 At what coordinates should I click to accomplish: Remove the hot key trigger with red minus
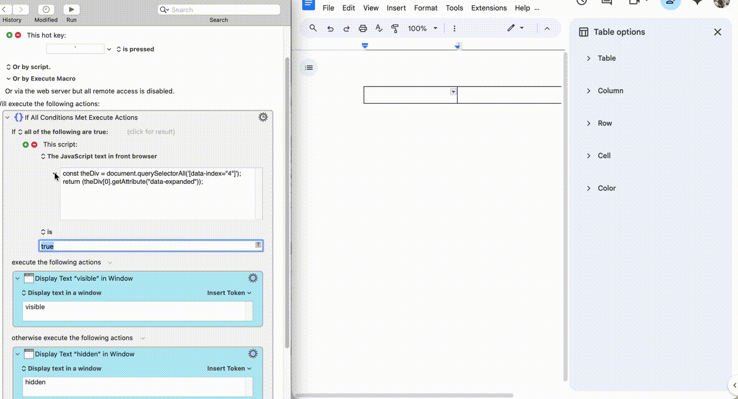tap(18, 35)
